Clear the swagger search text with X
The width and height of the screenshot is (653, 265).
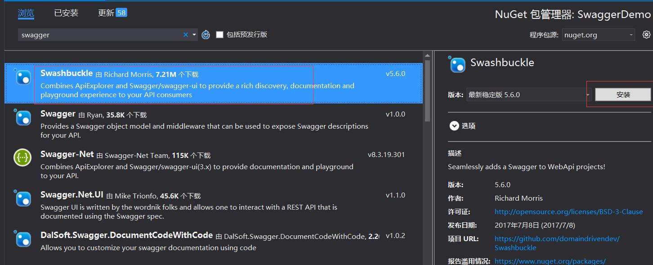pyautogui.click(x=186, y=35)
